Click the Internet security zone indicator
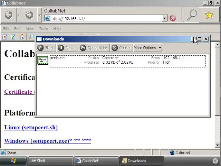Viewport: 221px width, 166px height. [x=194, y=153]
